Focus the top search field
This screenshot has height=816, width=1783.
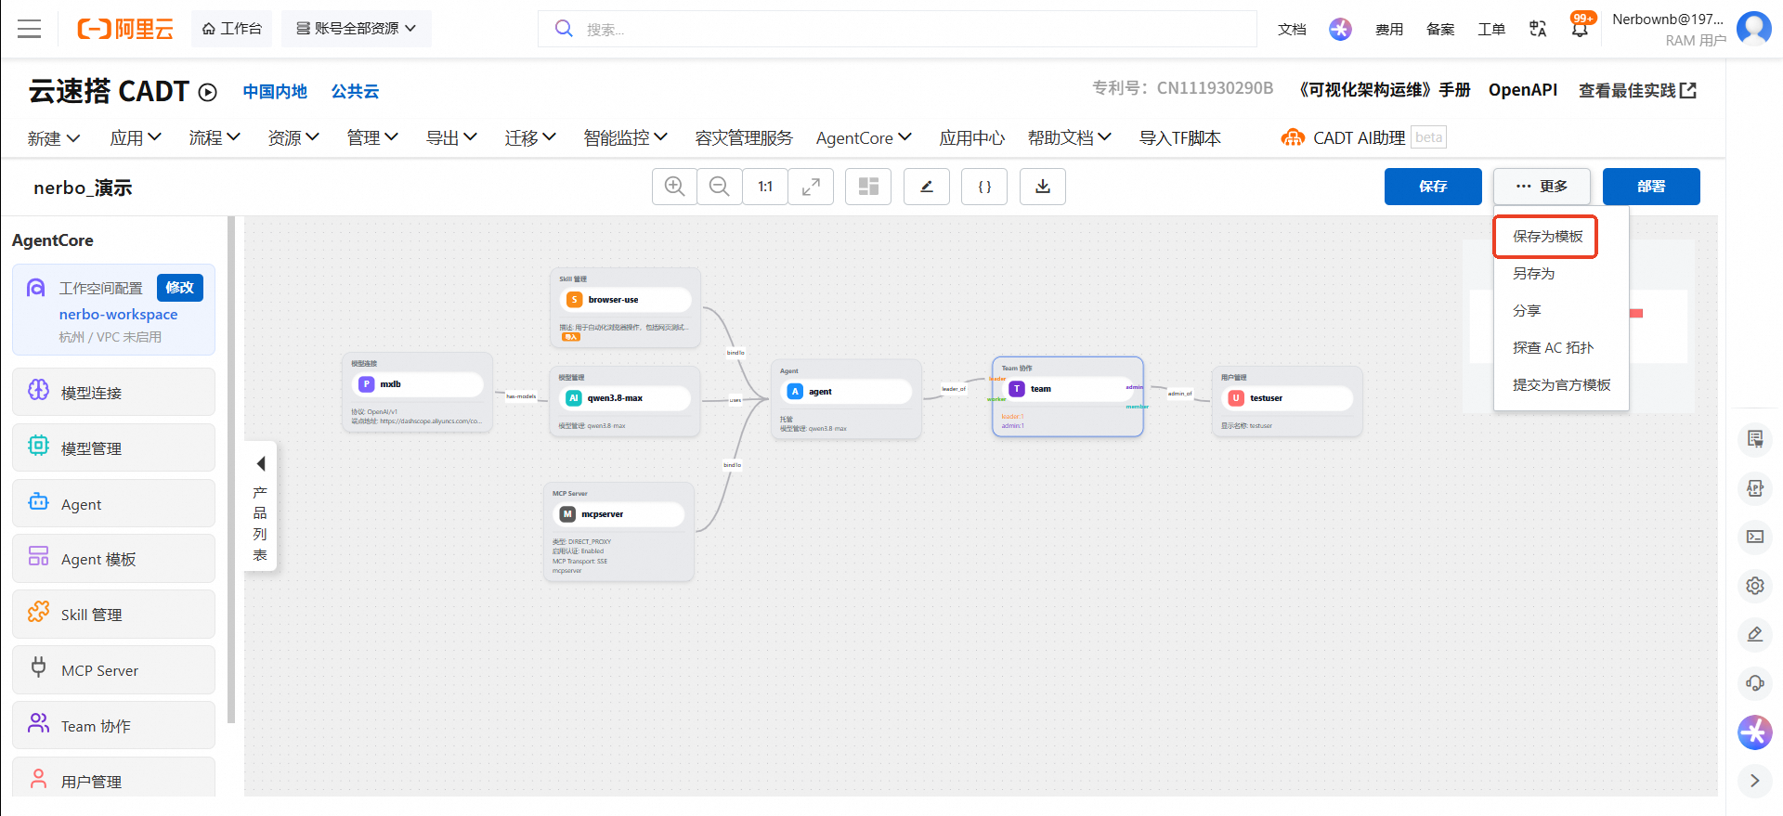(897, 29)
